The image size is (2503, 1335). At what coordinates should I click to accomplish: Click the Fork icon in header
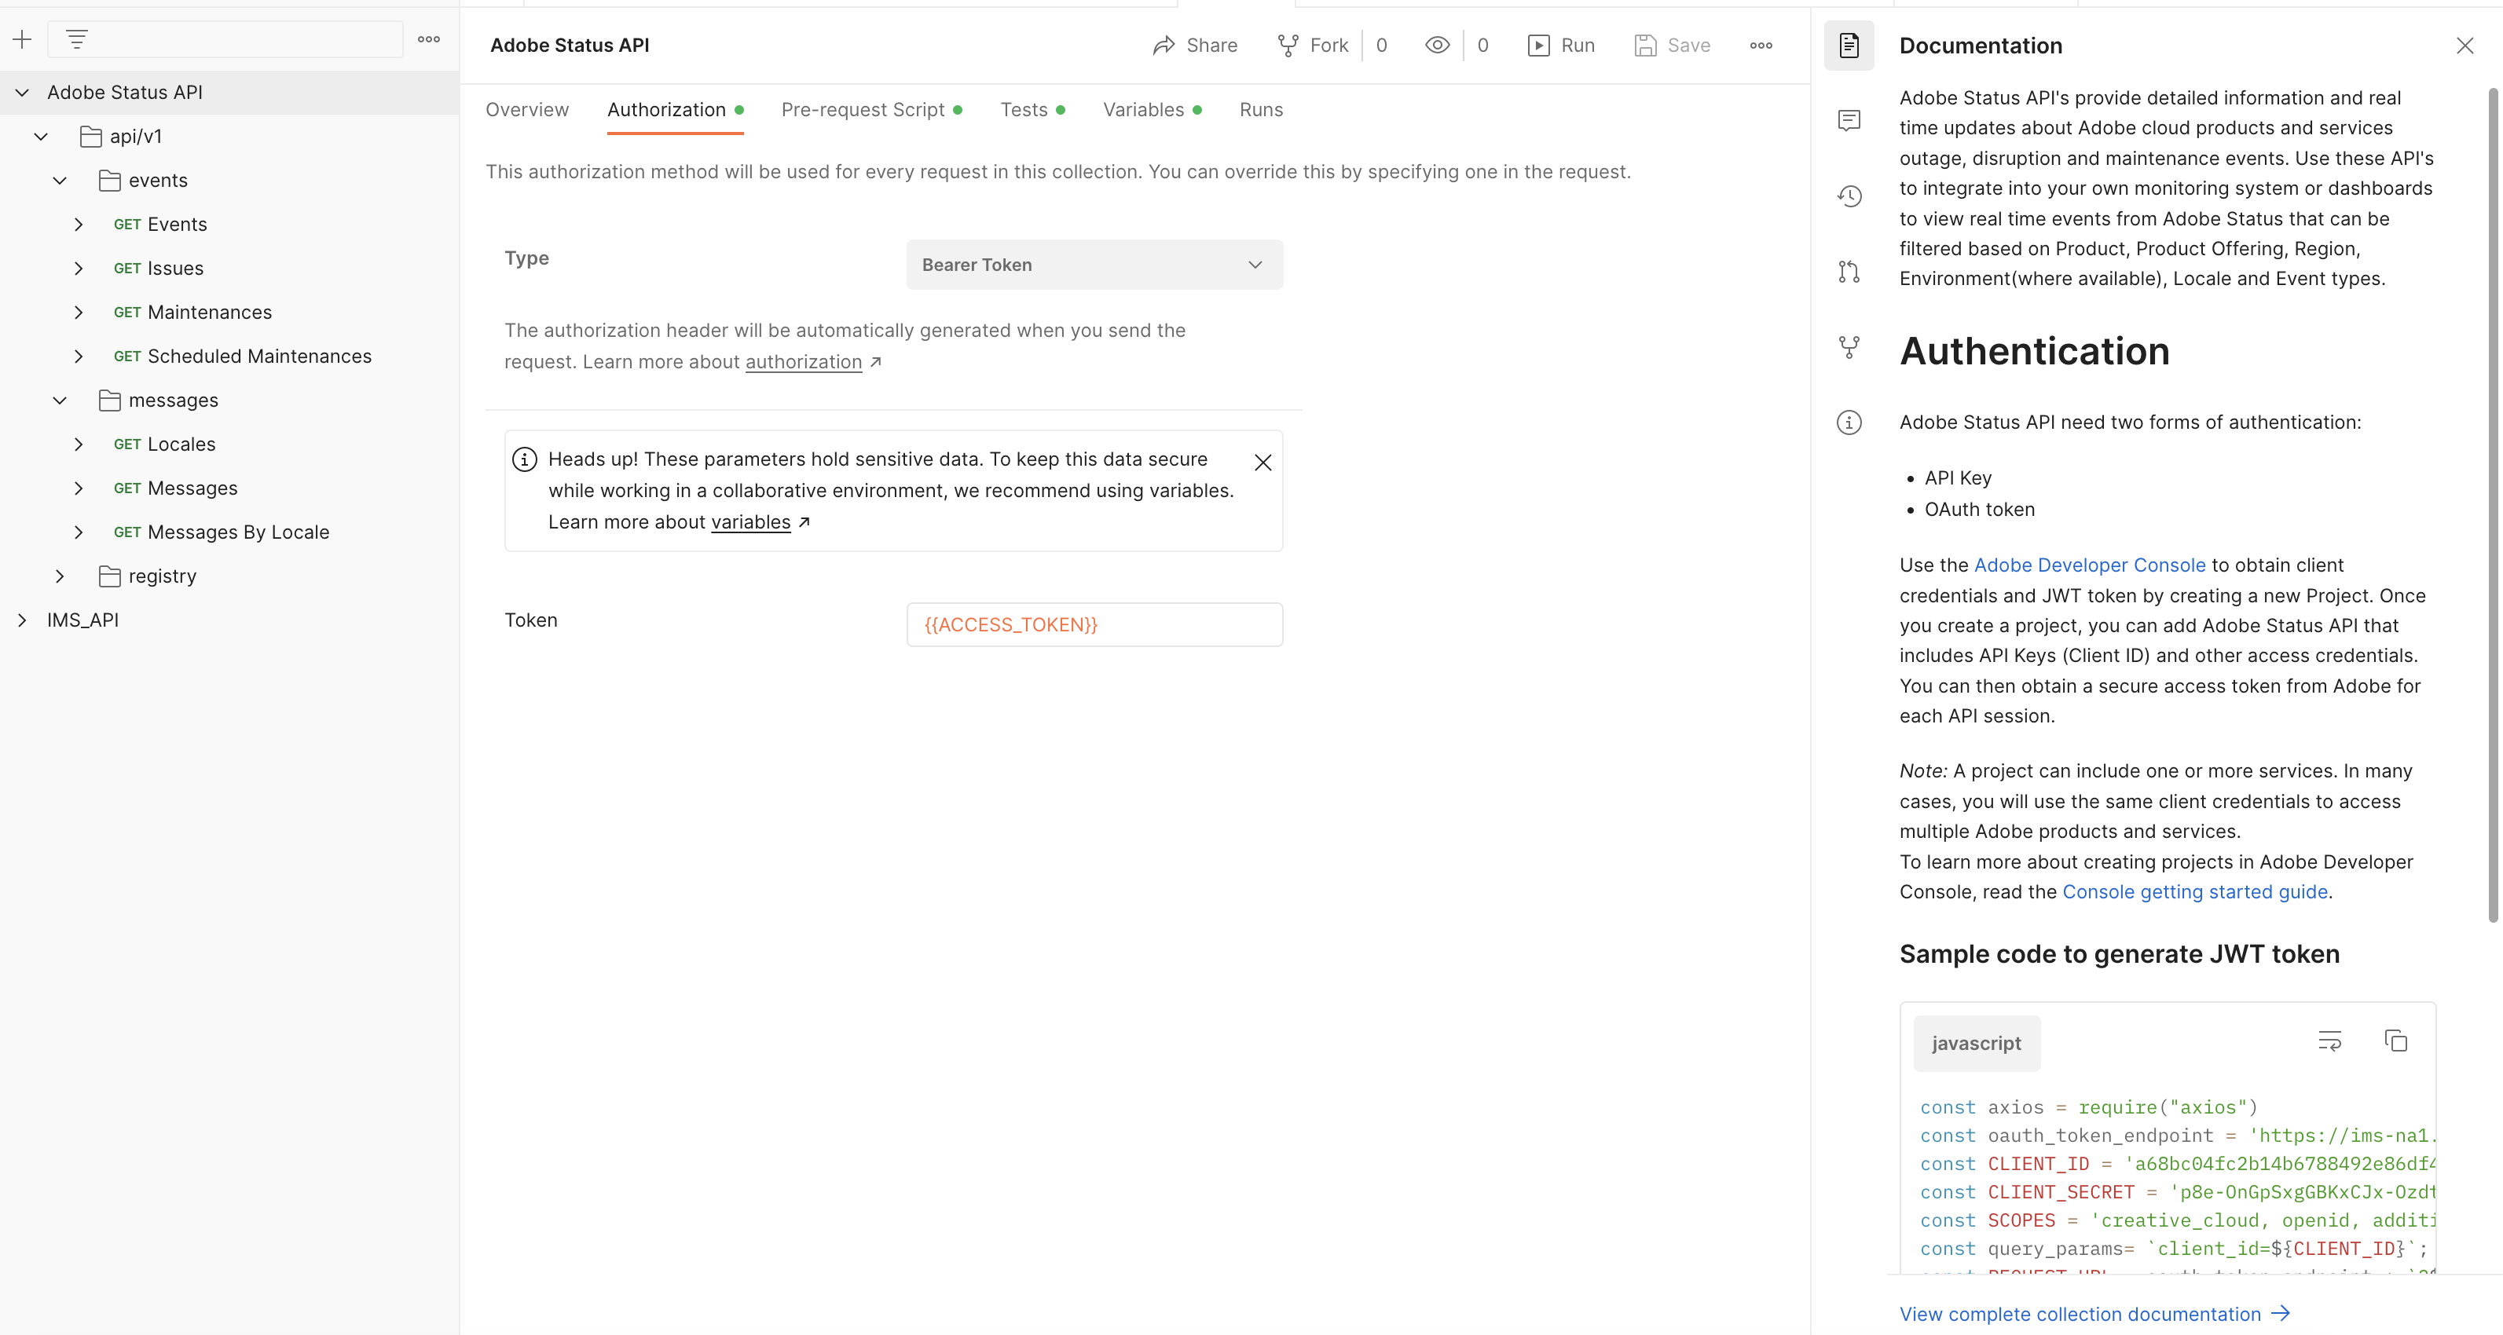pyautogui.click(x=1288, y=46)
